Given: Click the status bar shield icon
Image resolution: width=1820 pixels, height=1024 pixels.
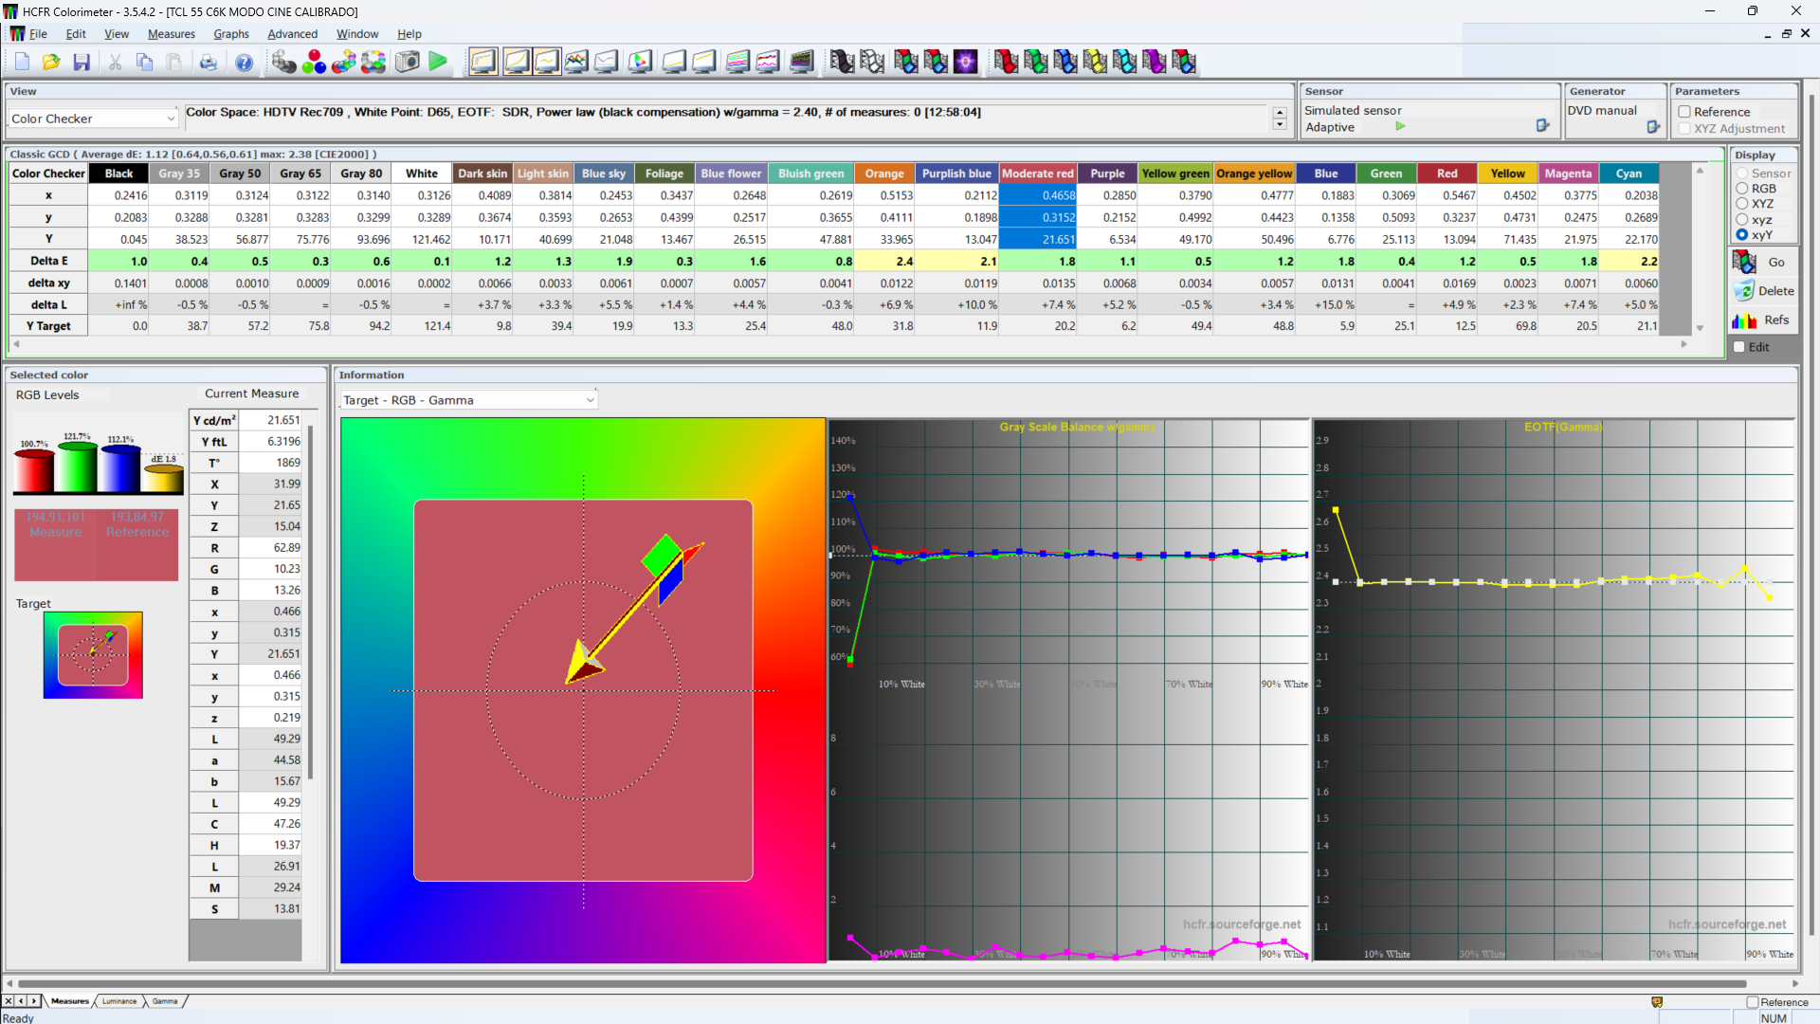Looking at the screenshot, I should (1657, 1002).
